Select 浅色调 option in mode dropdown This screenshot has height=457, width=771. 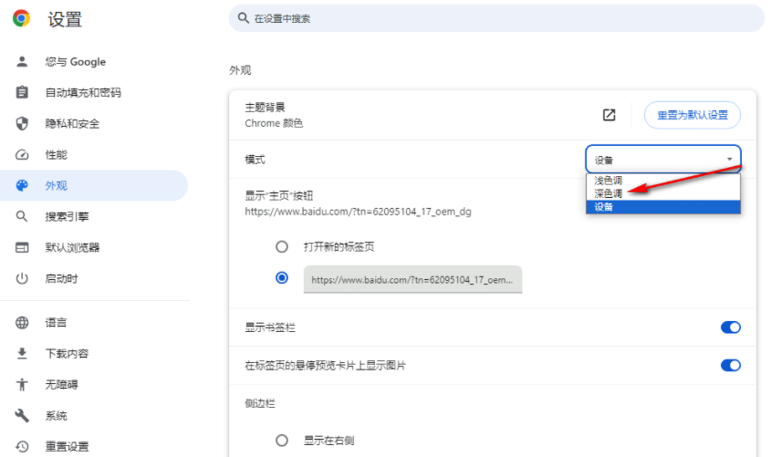click(x=662, y=181)
